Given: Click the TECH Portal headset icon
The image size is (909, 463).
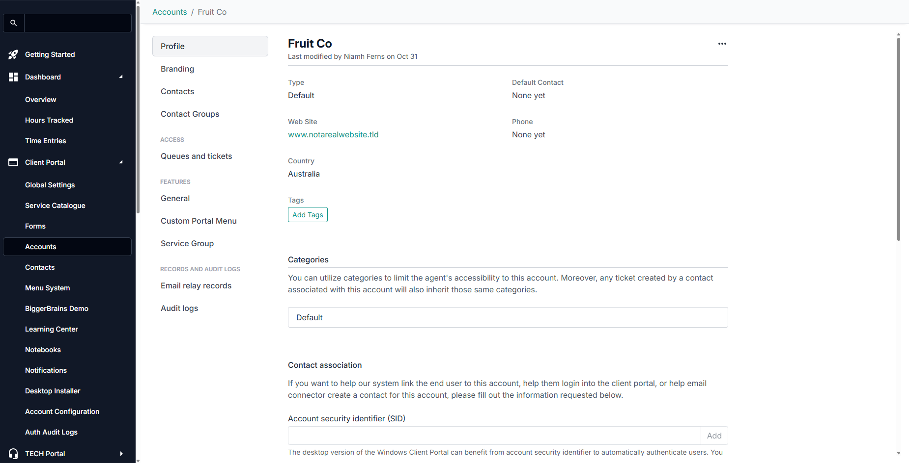Looking at the screenshot, I should (13, 454).
